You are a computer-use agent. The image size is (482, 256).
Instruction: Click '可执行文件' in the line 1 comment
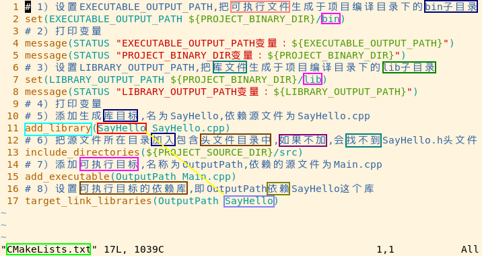(260, 7)
